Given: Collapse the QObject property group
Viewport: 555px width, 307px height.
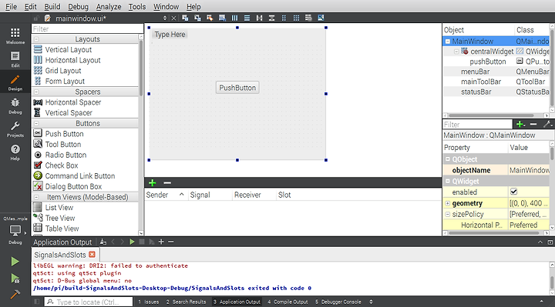Looking at the screenshot, I should point(447,159).
